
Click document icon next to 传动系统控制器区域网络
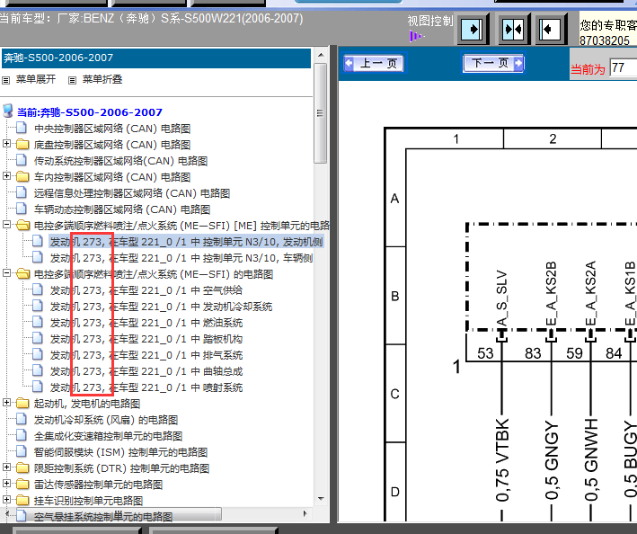pyautogui.click(x=22, y=160)
